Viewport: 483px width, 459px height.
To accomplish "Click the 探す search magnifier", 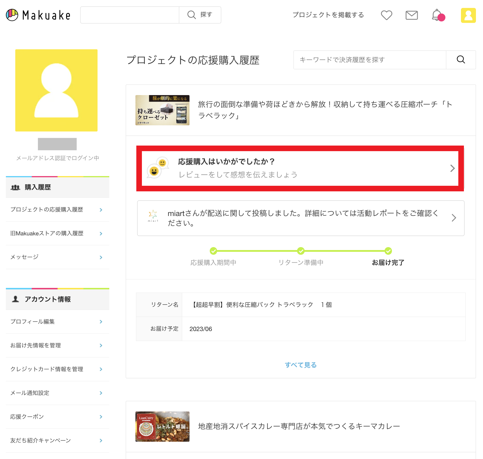I will pyautogui.click(x=192, y=15).
